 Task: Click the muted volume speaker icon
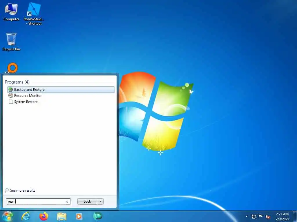click(268, 217)
